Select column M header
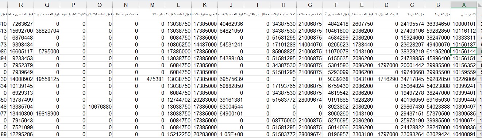The image size is (482, 138). (152, 5)
